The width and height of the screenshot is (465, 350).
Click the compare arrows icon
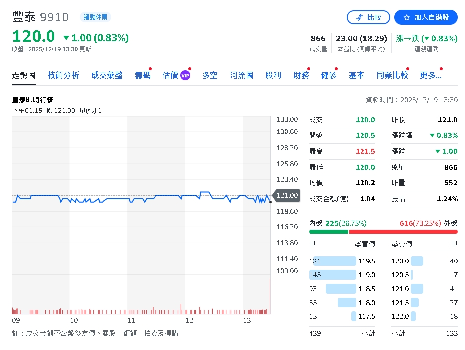359,17
